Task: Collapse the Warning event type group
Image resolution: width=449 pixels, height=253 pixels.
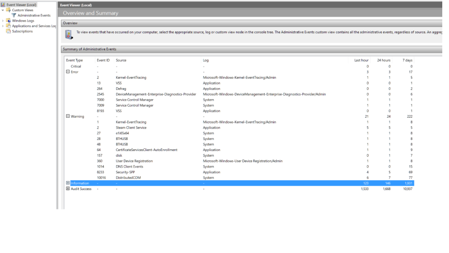Action: (68, 116)
